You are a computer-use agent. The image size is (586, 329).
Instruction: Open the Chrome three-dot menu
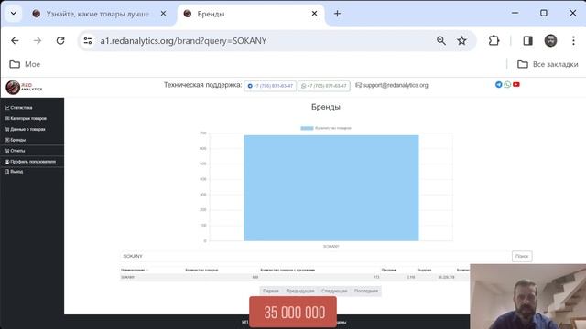point(573,40)
